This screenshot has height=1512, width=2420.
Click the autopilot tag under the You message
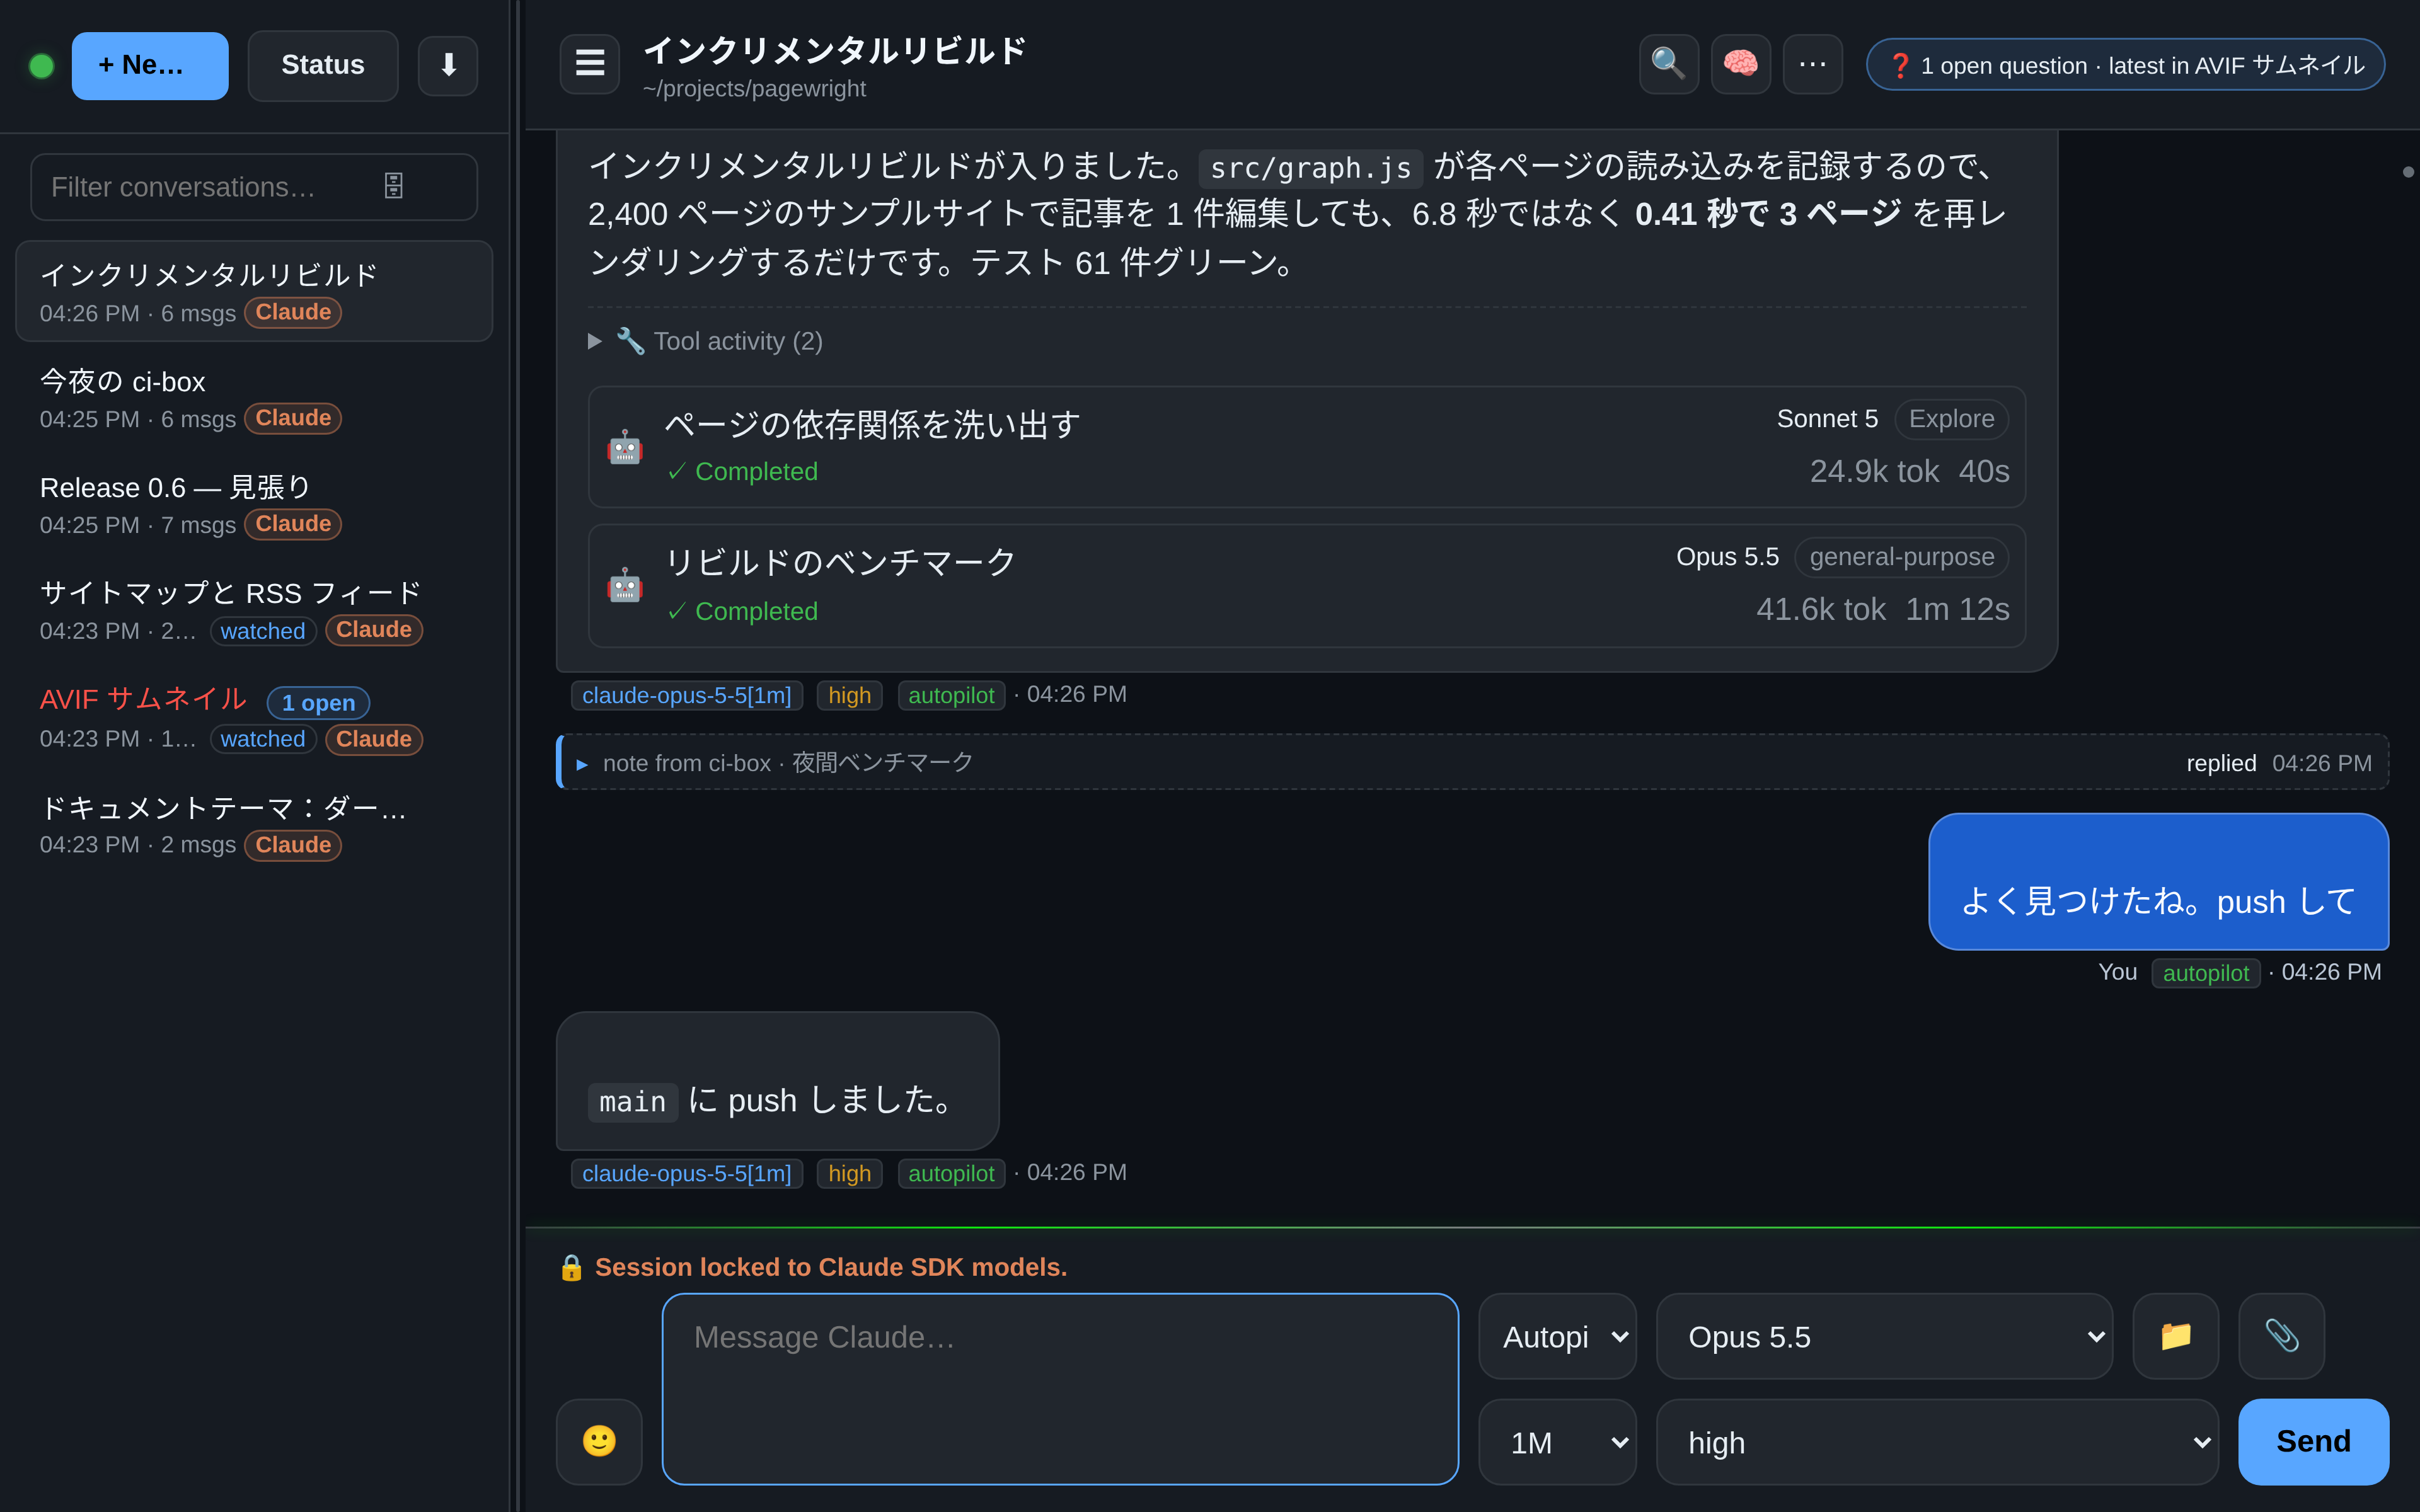pos(2205,973)
